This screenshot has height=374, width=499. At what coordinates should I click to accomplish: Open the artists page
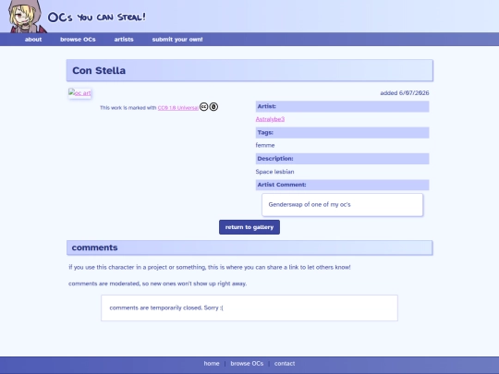(x=124, y=40)
